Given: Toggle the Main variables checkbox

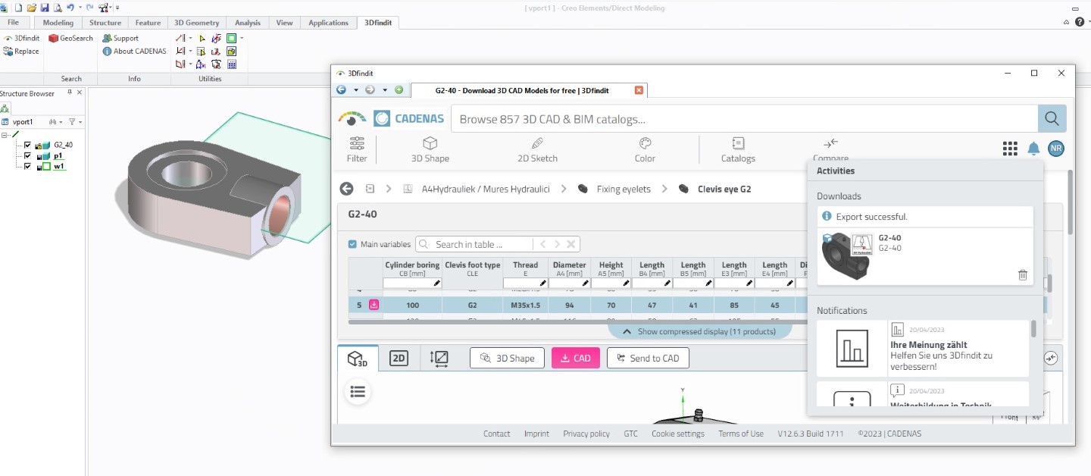Looking at the screenshot, I should [352, 244].
